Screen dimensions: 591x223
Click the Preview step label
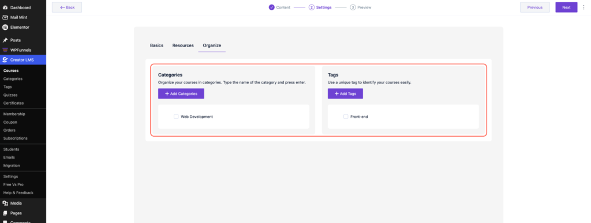(365, 7)
